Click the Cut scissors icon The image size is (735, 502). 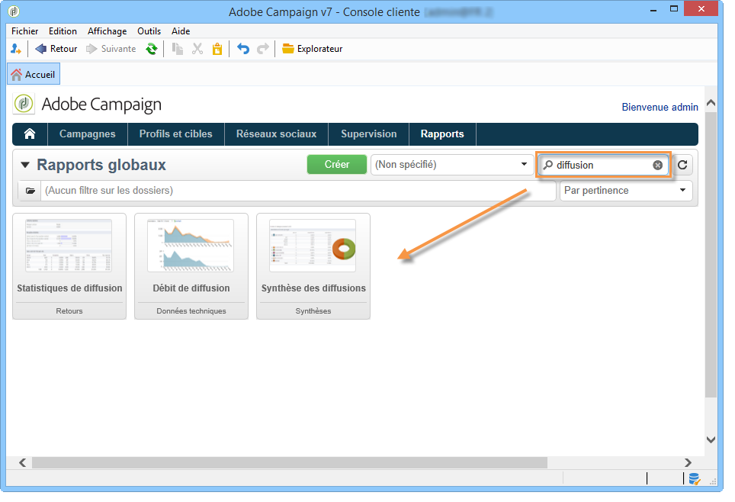[197, 49]
